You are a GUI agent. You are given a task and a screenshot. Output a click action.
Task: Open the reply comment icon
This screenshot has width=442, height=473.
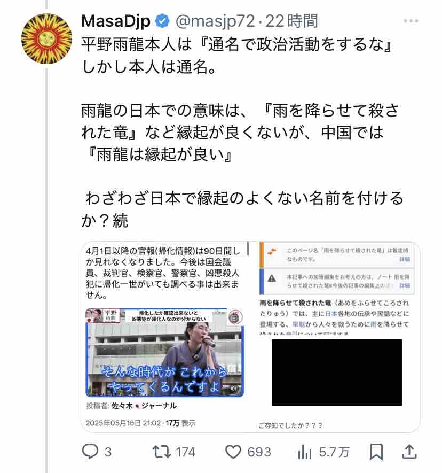point(90,452)
